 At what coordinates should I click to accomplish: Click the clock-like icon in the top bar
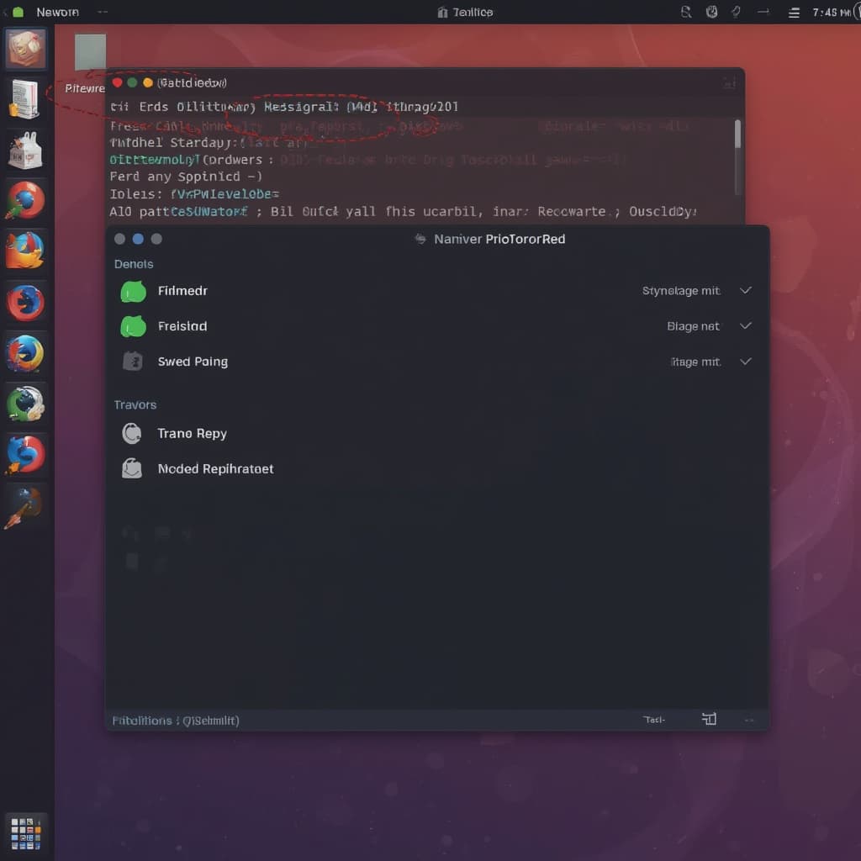click(x=711, y=12)
